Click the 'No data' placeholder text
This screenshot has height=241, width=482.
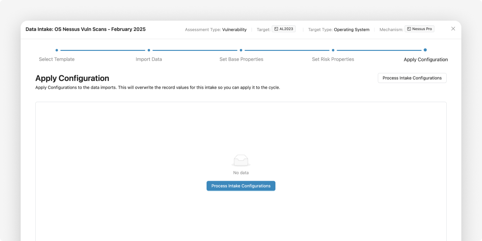pos(241,173)
